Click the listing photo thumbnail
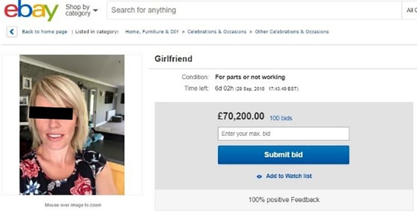The height and width of the screenshot is (212, 417). pos(72,125)
